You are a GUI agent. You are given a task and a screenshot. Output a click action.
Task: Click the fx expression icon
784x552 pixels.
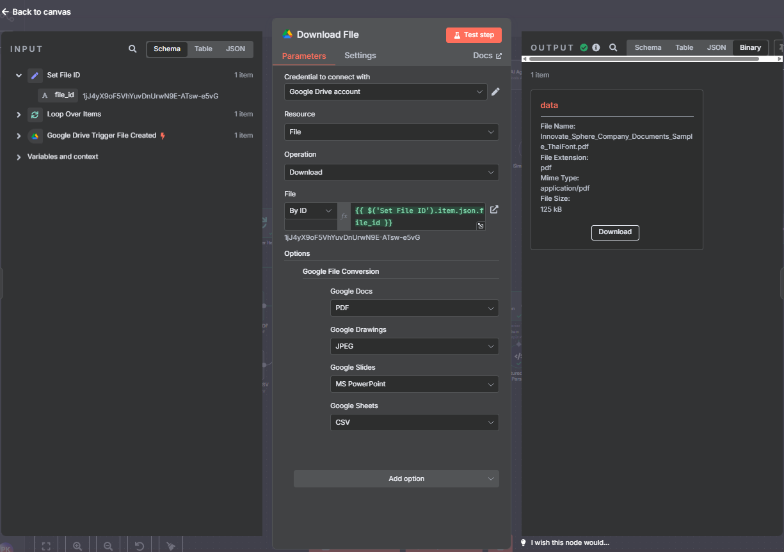pos(344,216)
